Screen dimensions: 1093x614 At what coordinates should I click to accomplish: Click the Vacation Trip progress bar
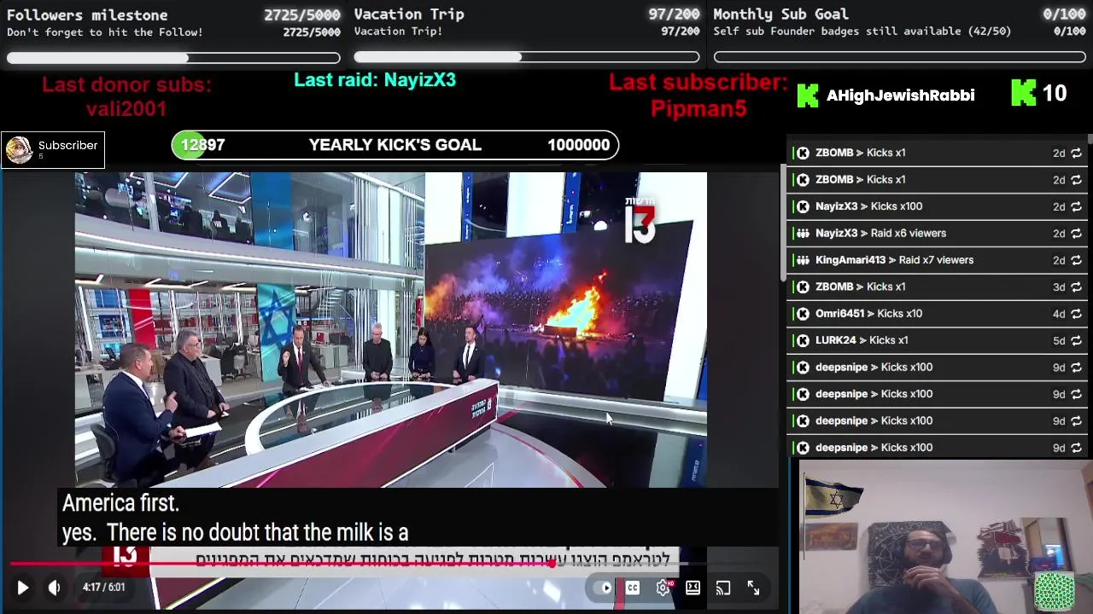527,58
